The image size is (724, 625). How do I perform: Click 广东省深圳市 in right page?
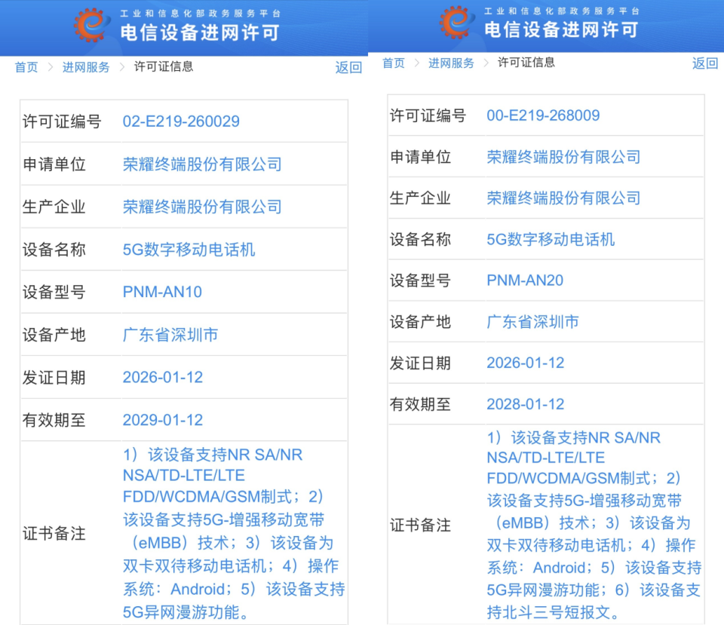(533, 322)
